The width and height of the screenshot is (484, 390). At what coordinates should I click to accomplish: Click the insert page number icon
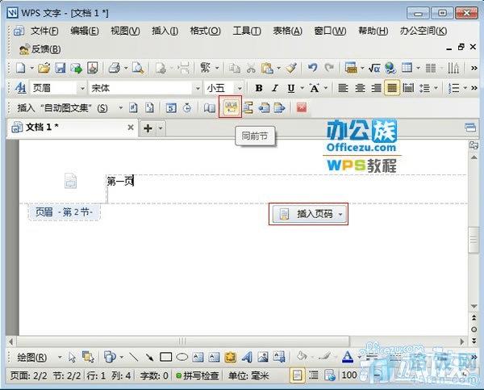coord(133,107)
